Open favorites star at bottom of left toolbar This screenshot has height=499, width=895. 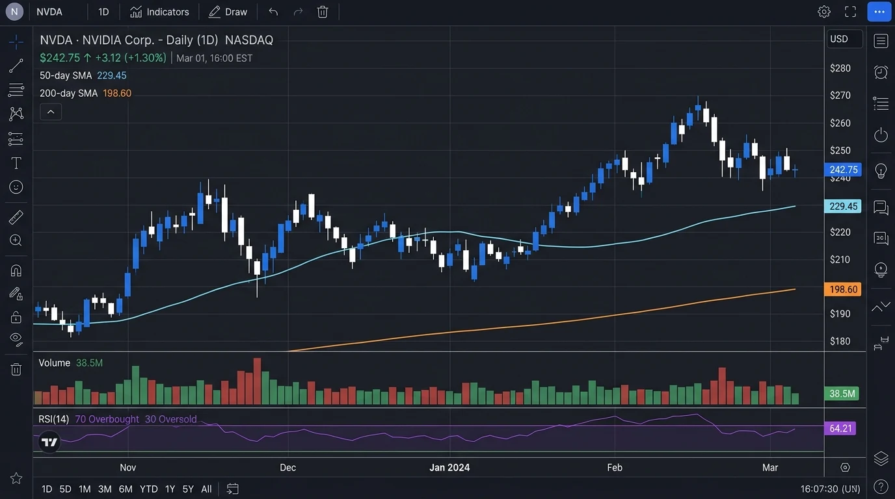click(16, 478)
